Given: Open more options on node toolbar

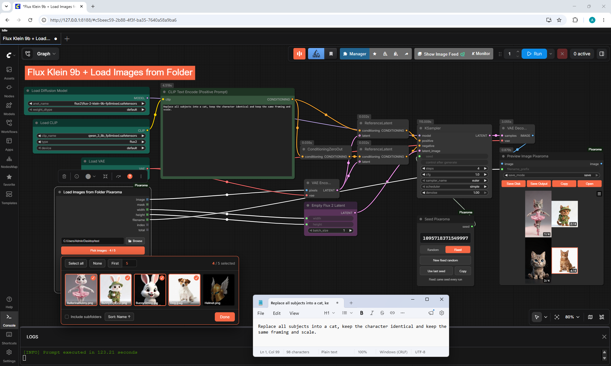Looking at the screenshot, I should [x=141, y=176].
